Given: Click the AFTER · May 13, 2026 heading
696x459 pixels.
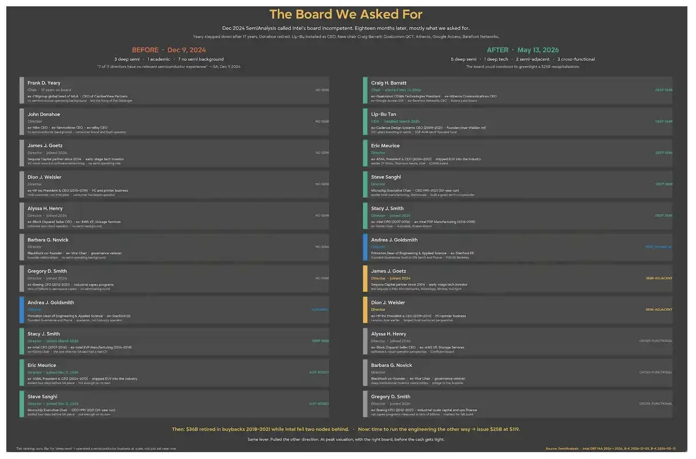Looking at the screenshot, I should coord(523,50).
